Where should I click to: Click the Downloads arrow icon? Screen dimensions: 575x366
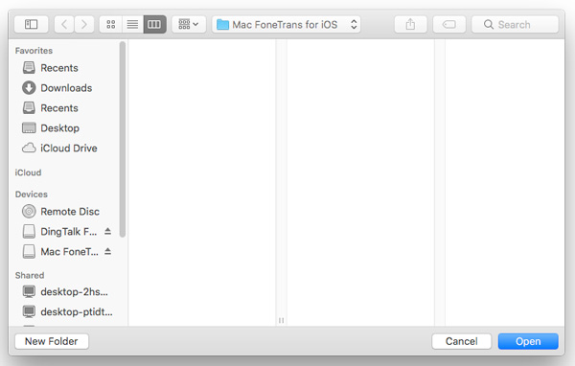(x=29, y=88)
